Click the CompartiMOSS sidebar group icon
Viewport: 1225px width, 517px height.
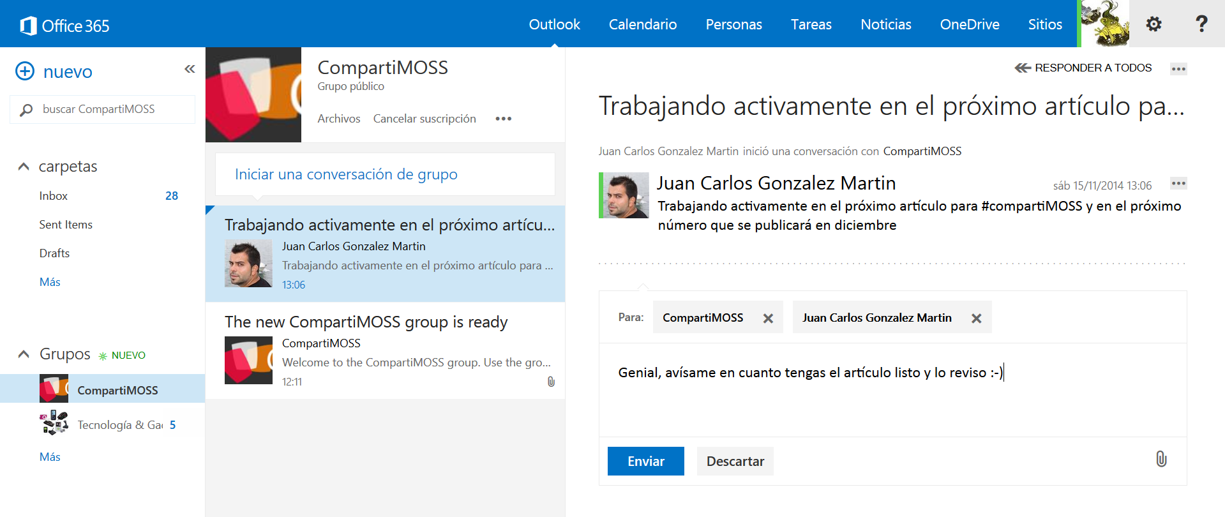54,389
